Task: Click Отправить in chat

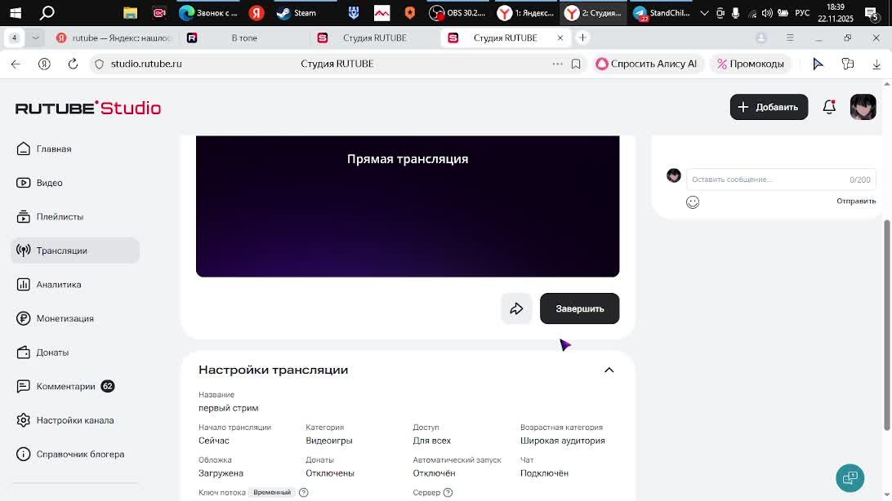Action: tap(855, 201)
